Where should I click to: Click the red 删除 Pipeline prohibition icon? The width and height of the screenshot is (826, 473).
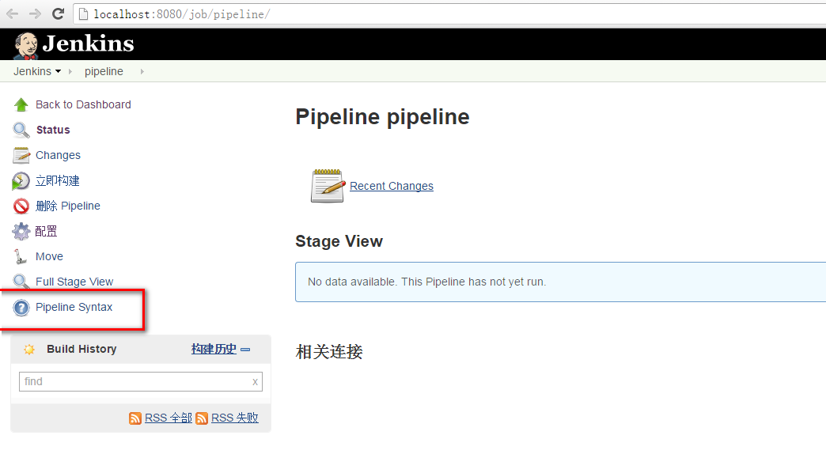[21, 206]
